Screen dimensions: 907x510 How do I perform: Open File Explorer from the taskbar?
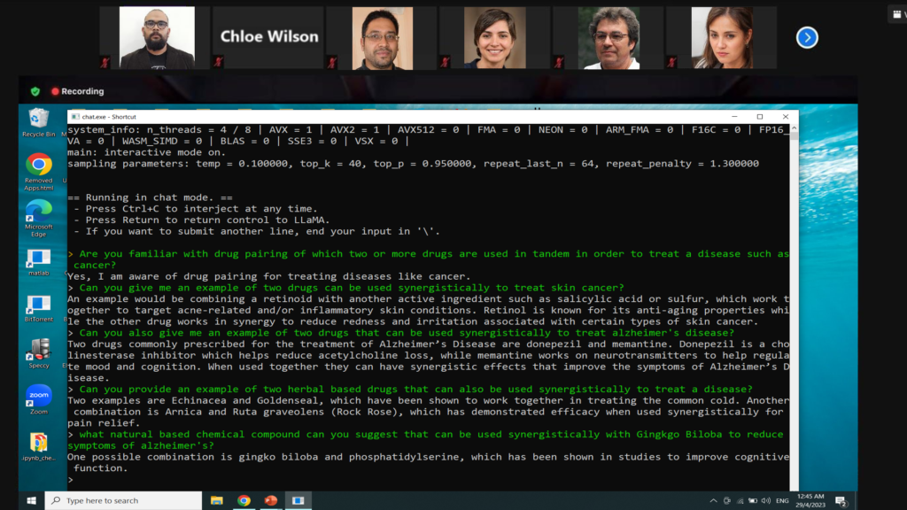(x=217, y=500)
